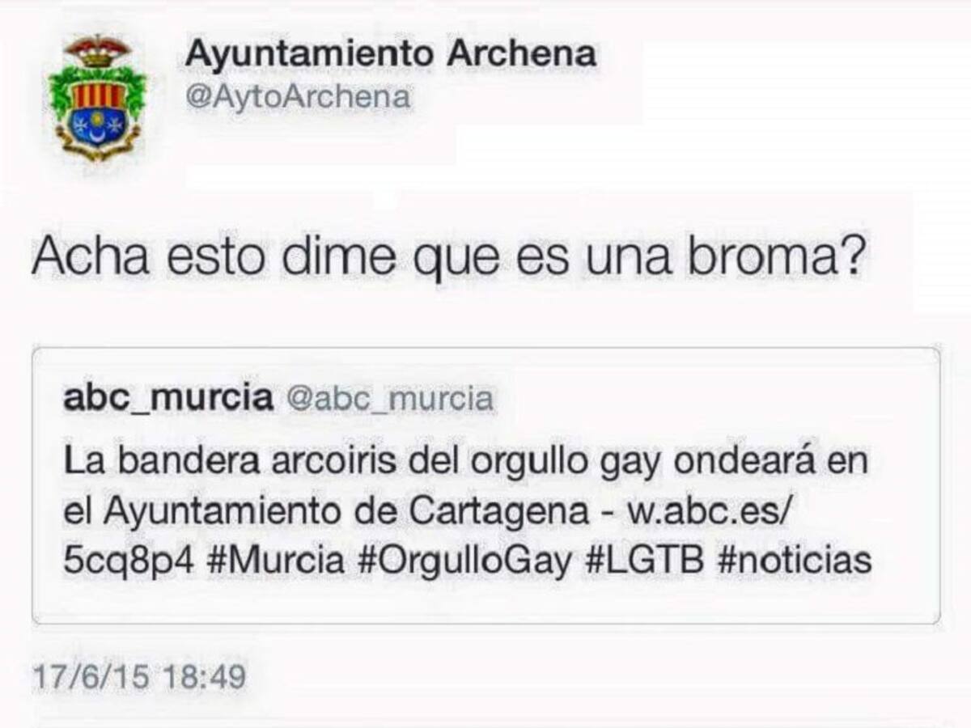Select the @AytoArchena handle
Image resolution: width=971 pixels, height=728 pixels.
coord(297,99)
